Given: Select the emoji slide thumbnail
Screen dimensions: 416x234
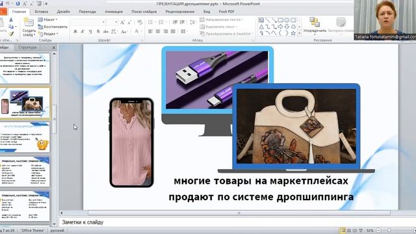Looking at the screenshot, I should coord(25,137).
